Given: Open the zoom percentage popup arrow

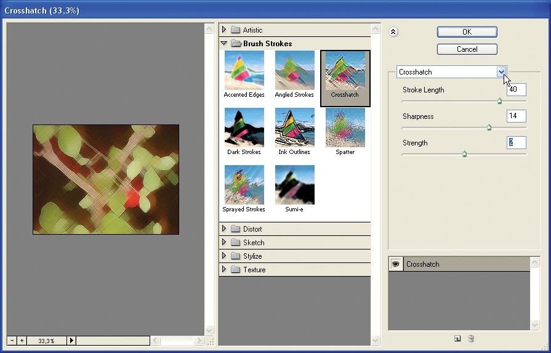Looking at the screenshot, I should 71,340.
